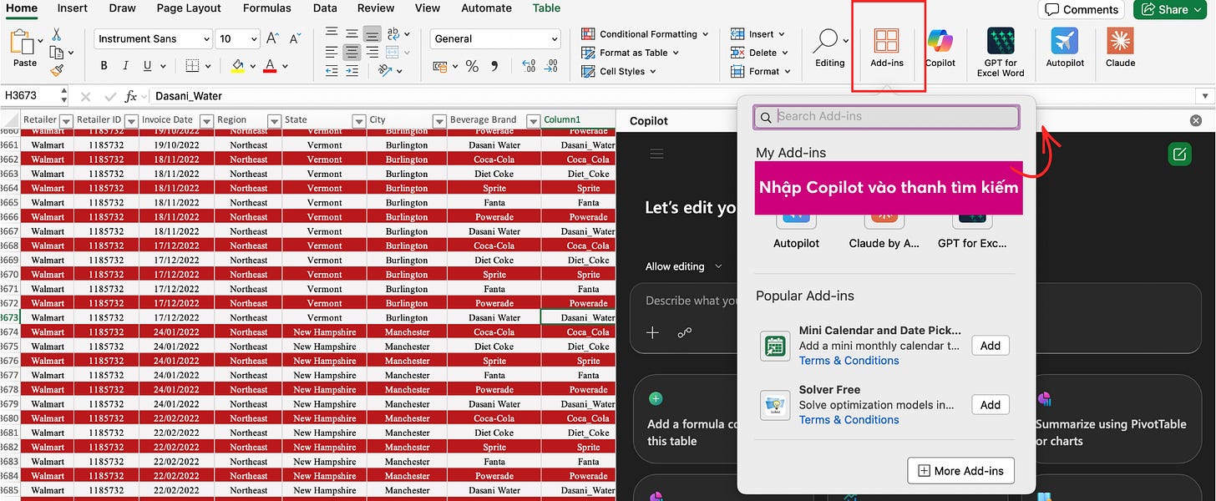Switch to the Review tab
Image resolution: width=1216 pixels, height=501 pixels.
point(376,8)
